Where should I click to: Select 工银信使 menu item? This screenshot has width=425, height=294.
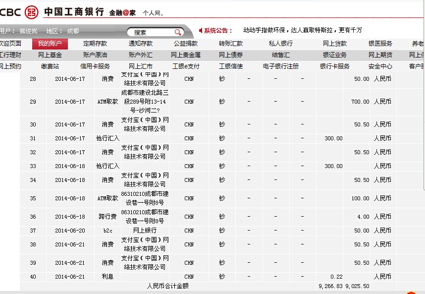coord(231,66)
